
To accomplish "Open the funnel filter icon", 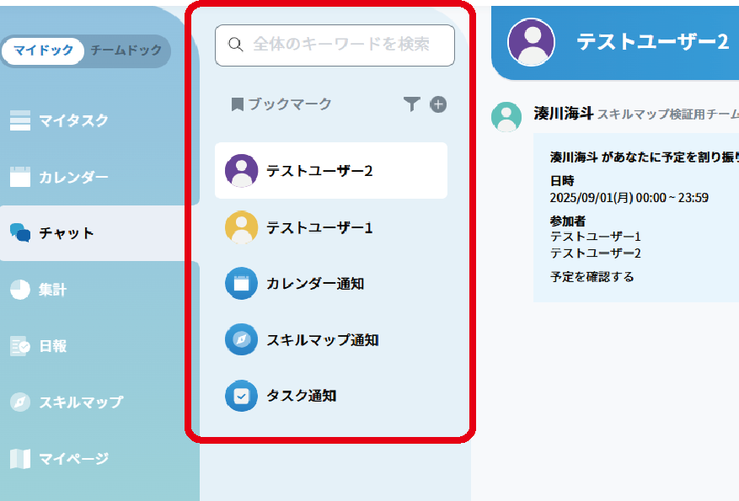I will (412, 104).
